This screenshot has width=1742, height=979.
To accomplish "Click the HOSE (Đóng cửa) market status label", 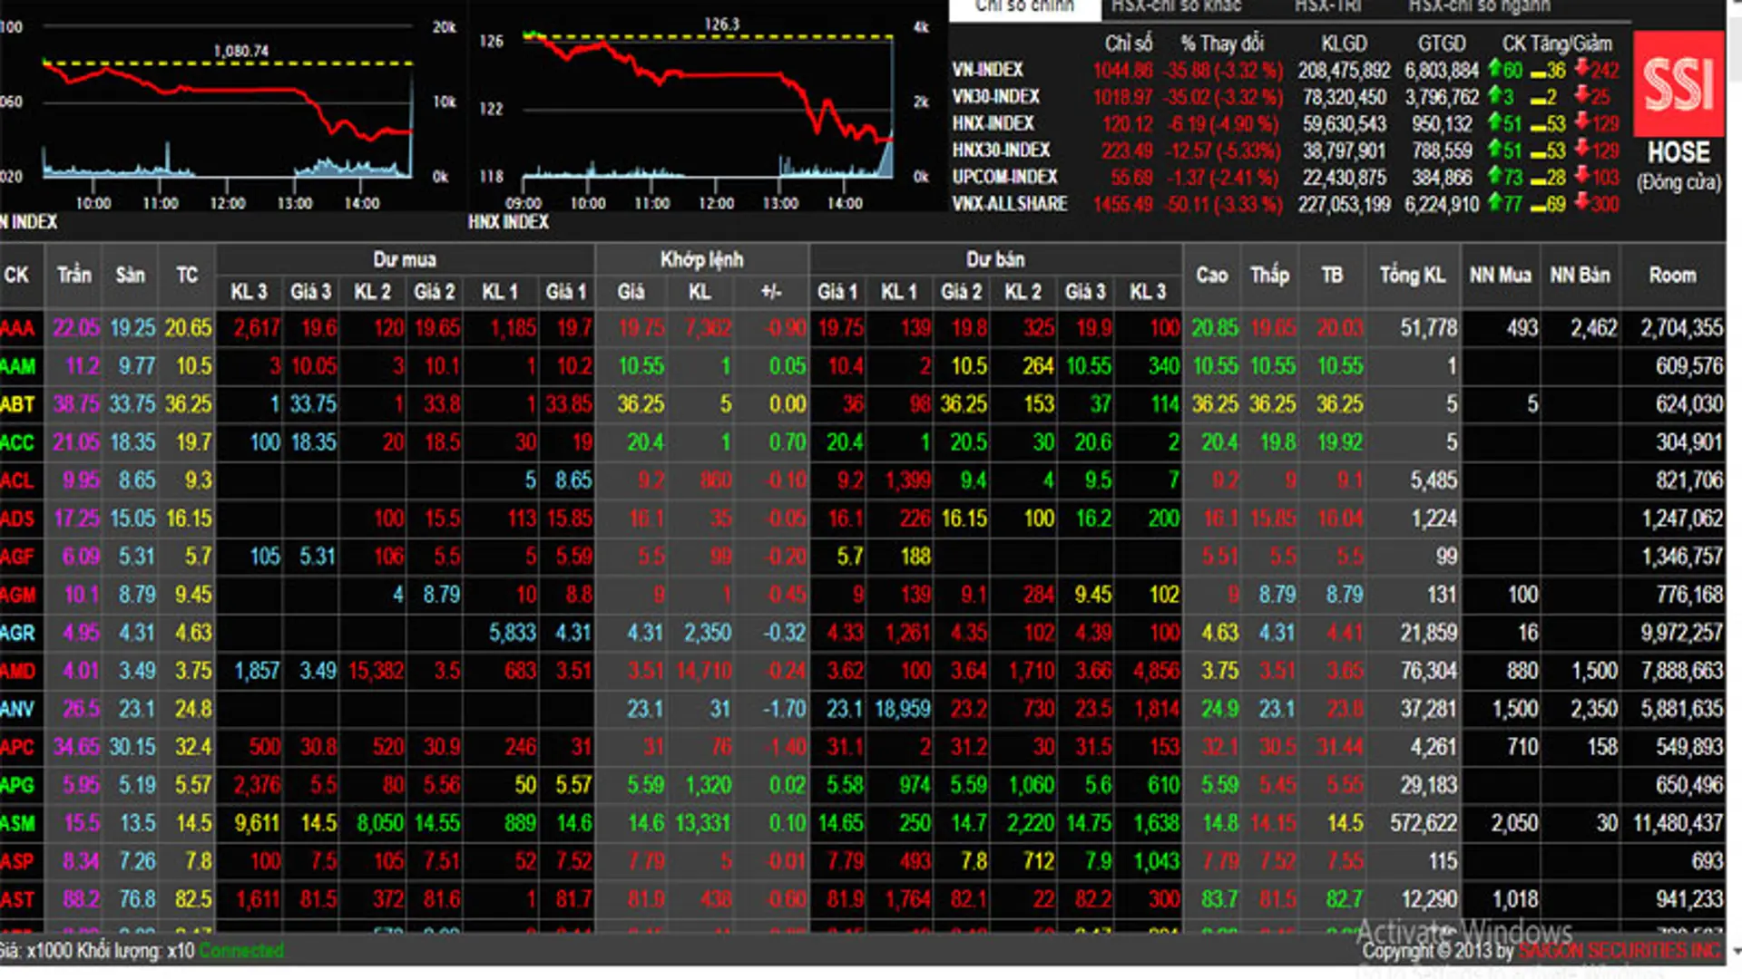I will tap(1678, 166).
